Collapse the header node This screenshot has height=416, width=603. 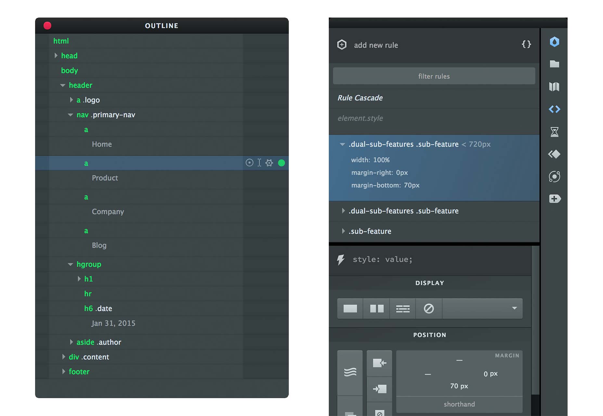(x=63, y=85)
